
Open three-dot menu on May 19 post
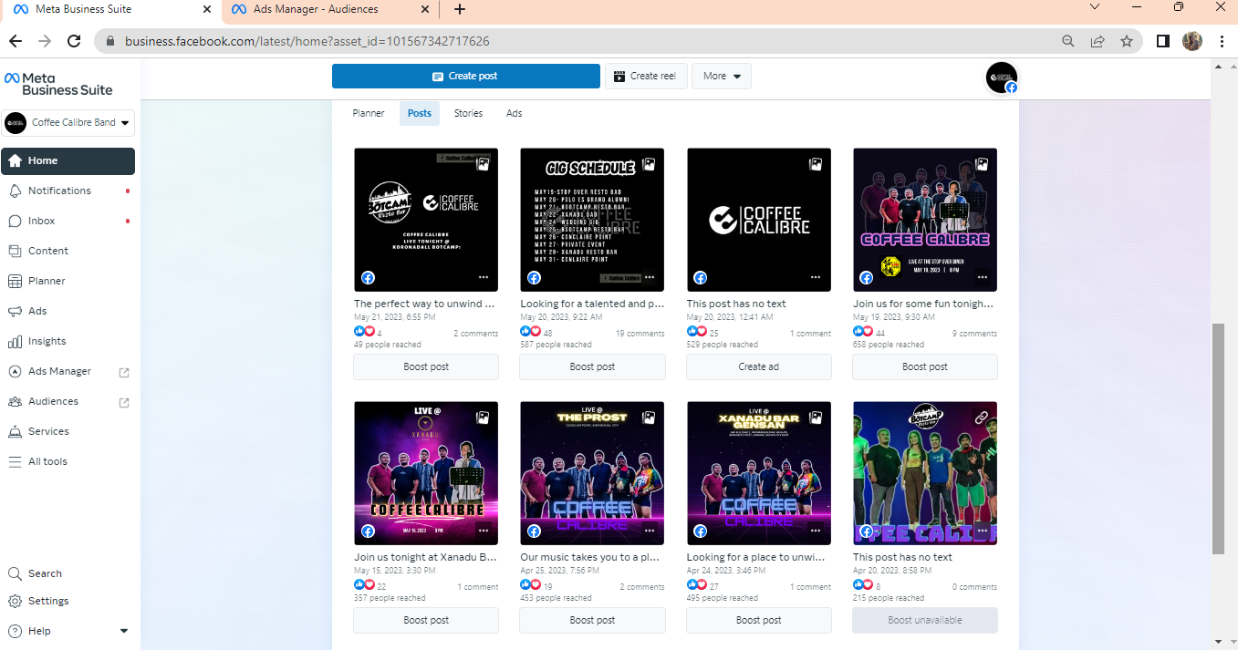pyautogui.click(x=983, y=277)
